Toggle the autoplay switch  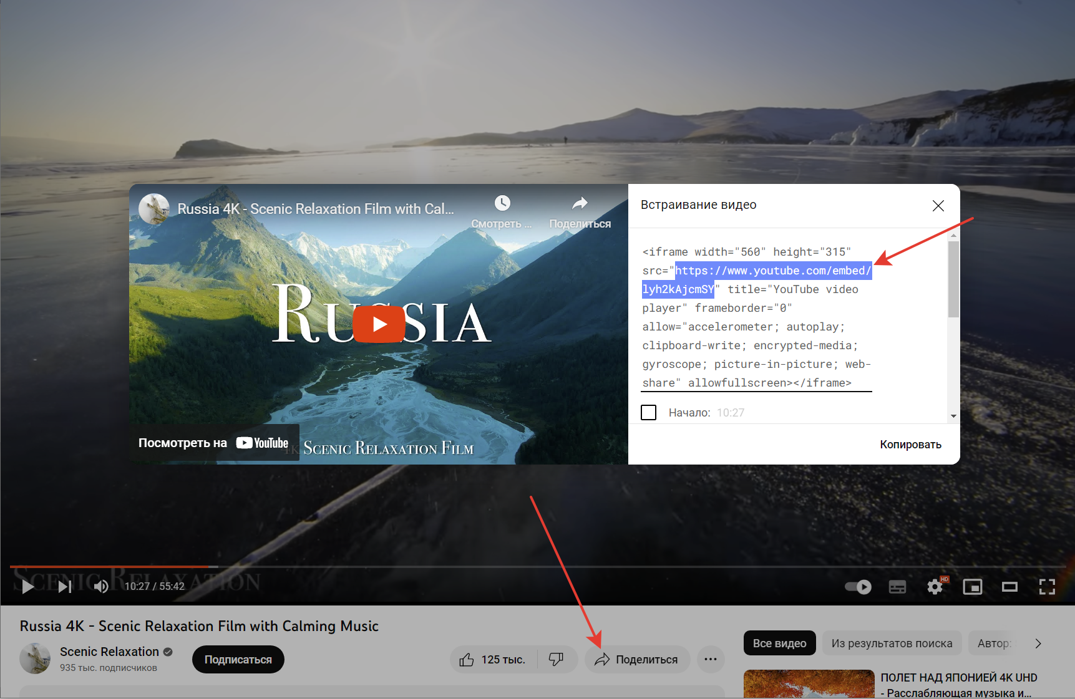[858, 587]
